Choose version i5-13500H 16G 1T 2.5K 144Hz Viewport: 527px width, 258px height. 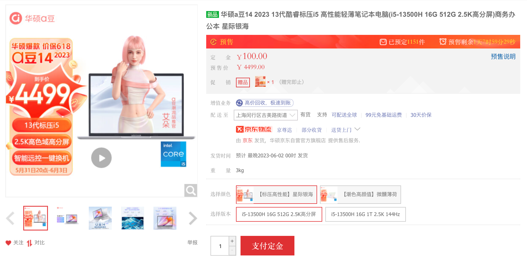point(365,214)
